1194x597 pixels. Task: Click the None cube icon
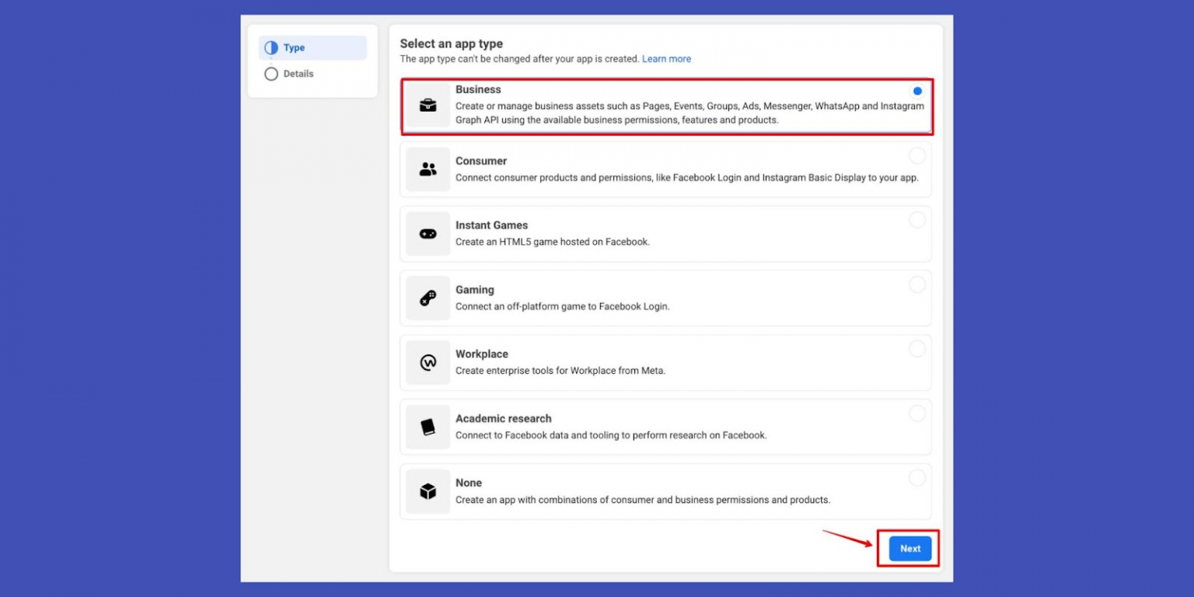[427, 491]
